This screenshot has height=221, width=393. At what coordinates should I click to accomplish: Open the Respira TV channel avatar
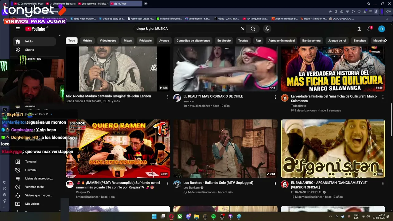[x=70, y=184]
